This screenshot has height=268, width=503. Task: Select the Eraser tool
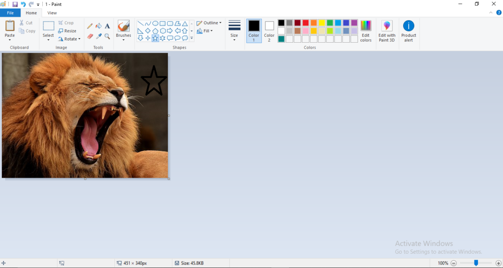tap(89, 36)
